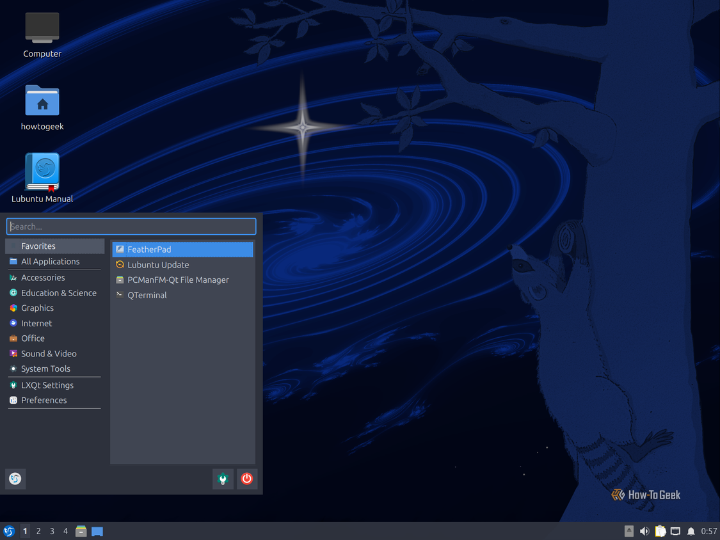This screenshot has height=540, width=720.
Task: Open the file manager from the taskbar
Action: pos(81,531)
